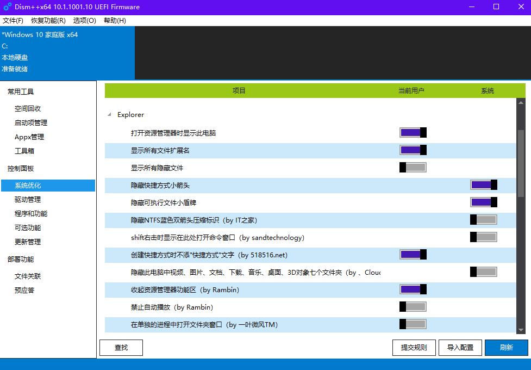Click the 当前用户 column header
This screenshot has height=370, width=531.
(x=411, y=90)
